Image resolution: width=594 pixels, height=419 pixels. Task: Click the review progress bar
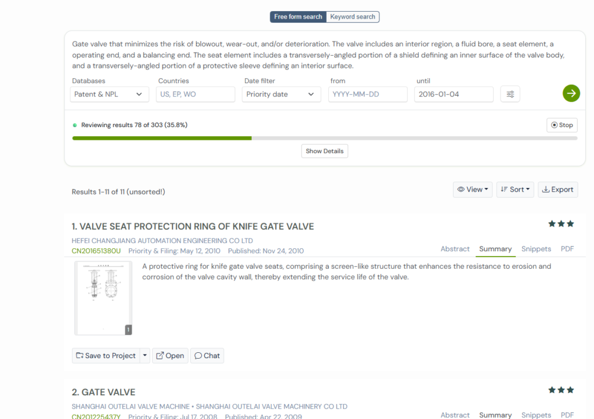point(324,138)
